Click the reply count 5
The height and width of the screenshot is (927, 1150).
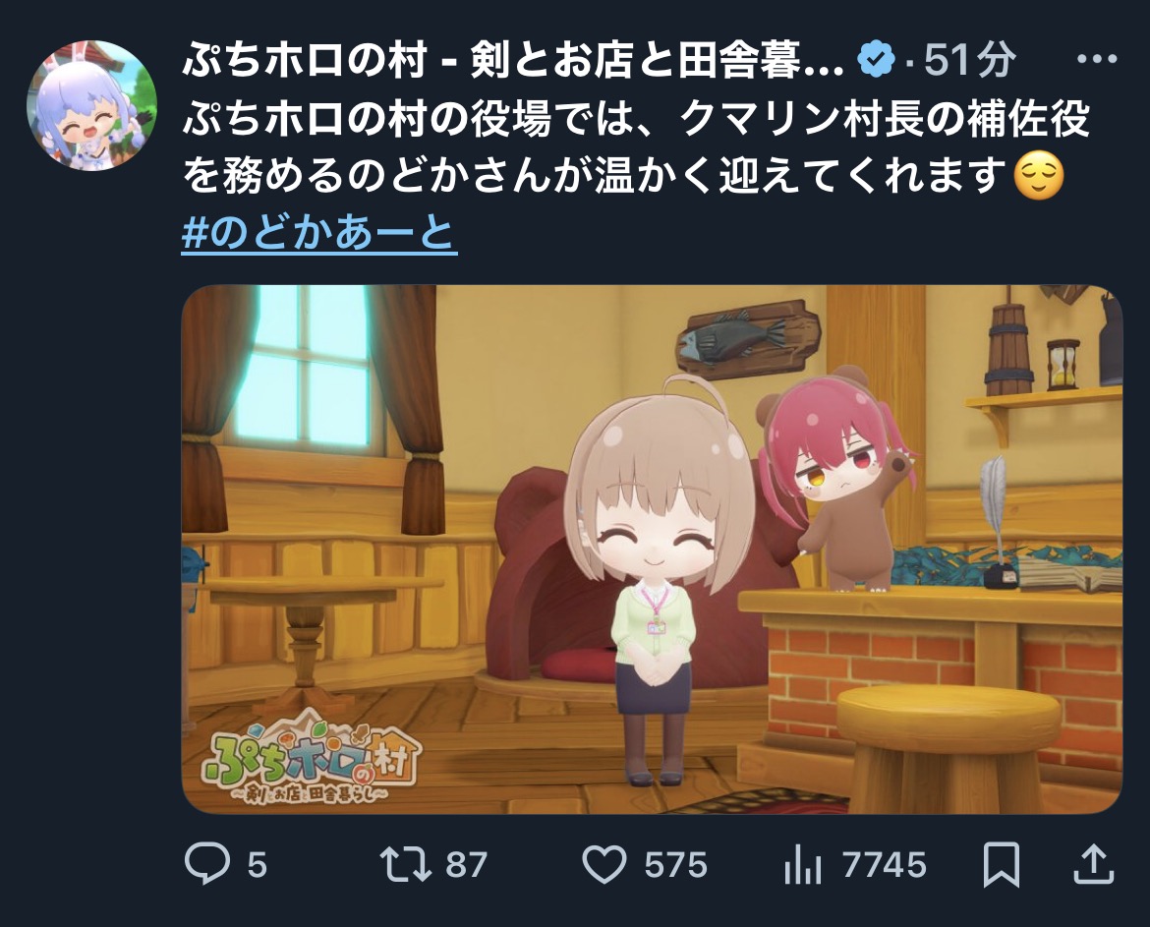point(257,865)
